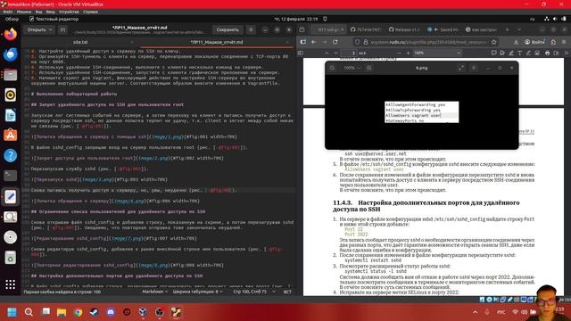
Task: Bookmark this page with star icon
Action: click(493, 42)
